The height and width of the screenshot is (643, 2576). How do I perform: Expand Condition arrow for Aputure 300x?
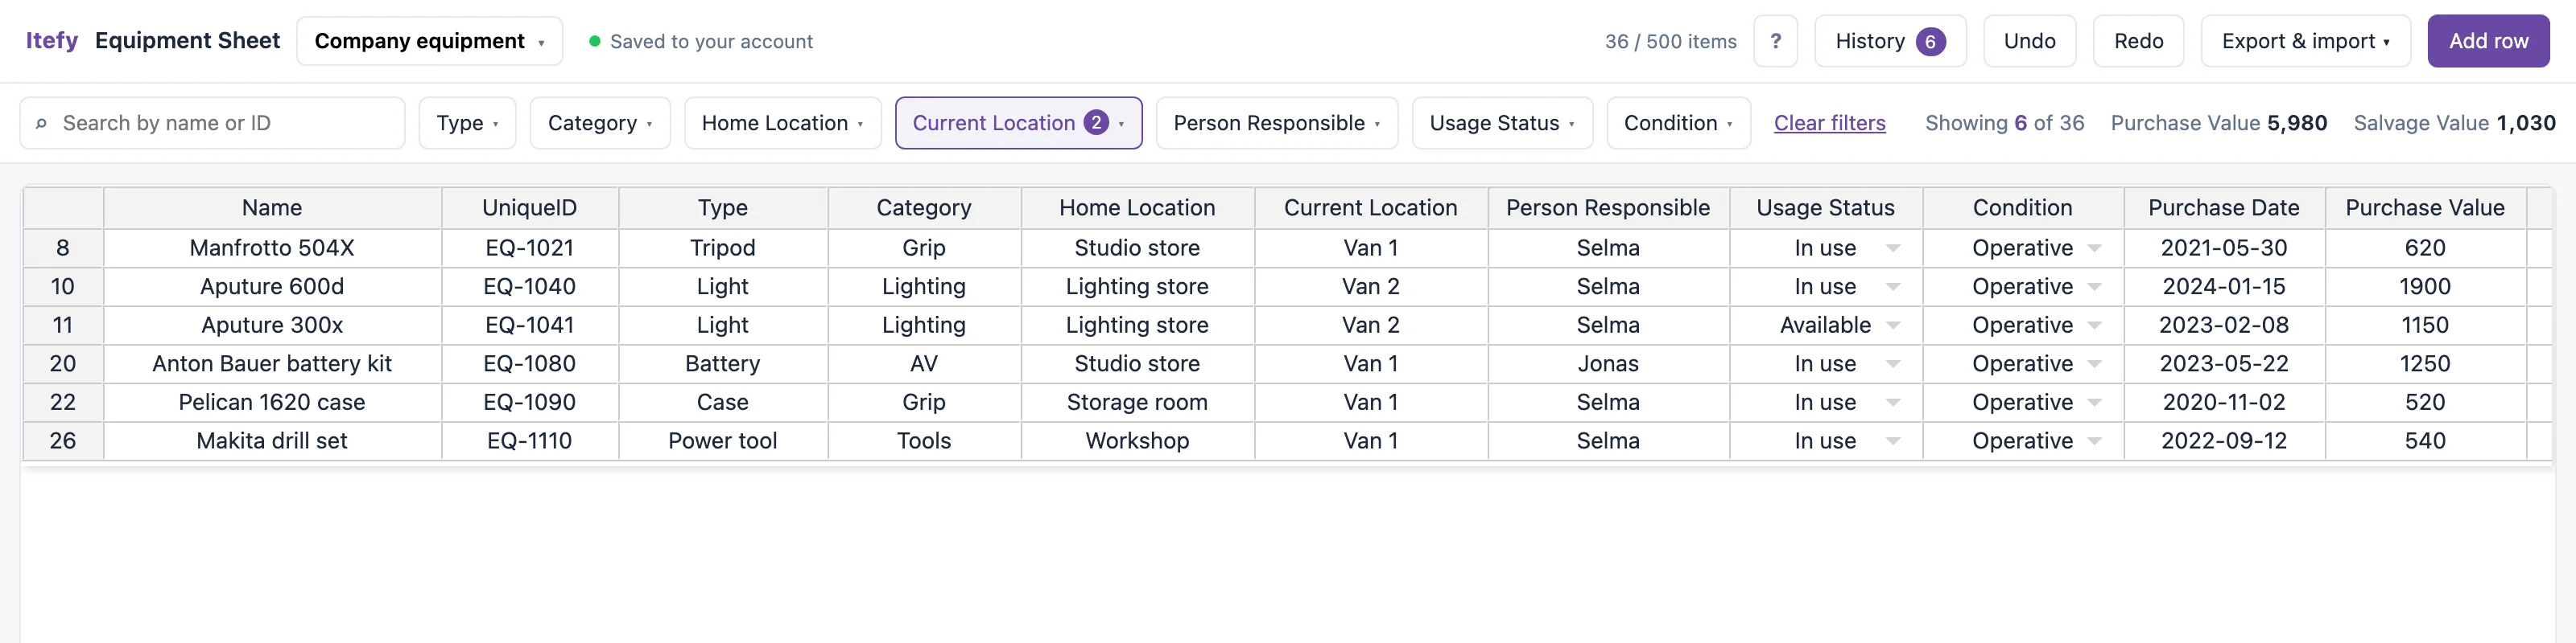pyautogui.click(x=2094, y=326)
